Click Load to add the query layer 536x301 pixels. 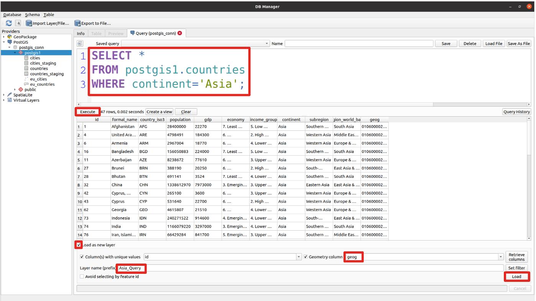coord(516,276)
